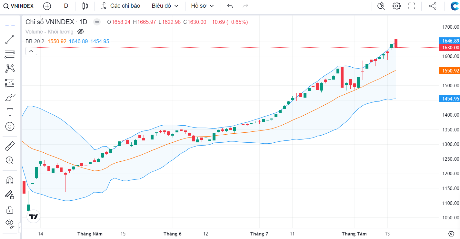The height and width of the screenshot is (239, 460).
Task: Expand the Biểu đồ dropdown
Action: point(165,6)
